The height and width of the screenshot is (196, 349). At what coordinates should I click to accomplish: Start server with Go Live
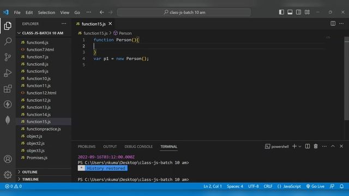point(315,186)
